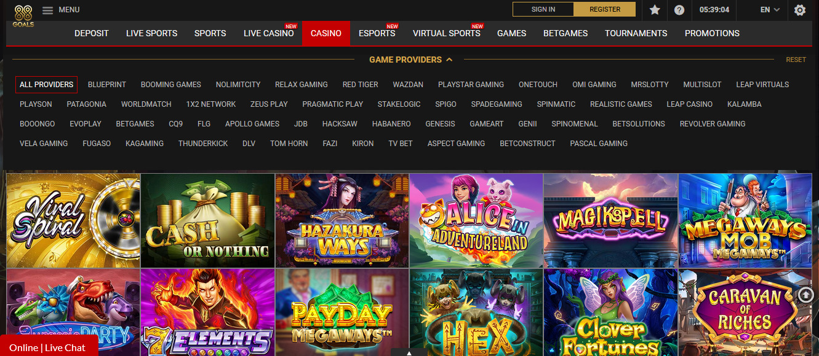Collapse the Game Providers section
This screenshot has height=356, width=819.
coord(411,60)
